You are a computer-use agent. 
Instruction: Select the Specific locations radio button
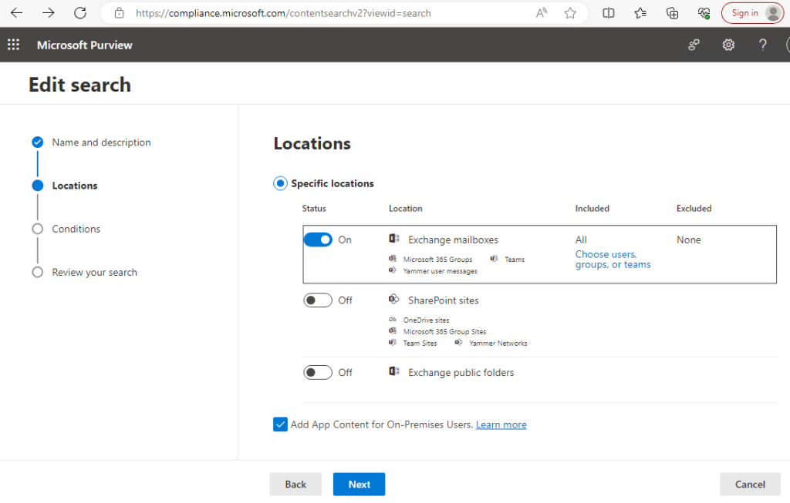tap(280, 183)
